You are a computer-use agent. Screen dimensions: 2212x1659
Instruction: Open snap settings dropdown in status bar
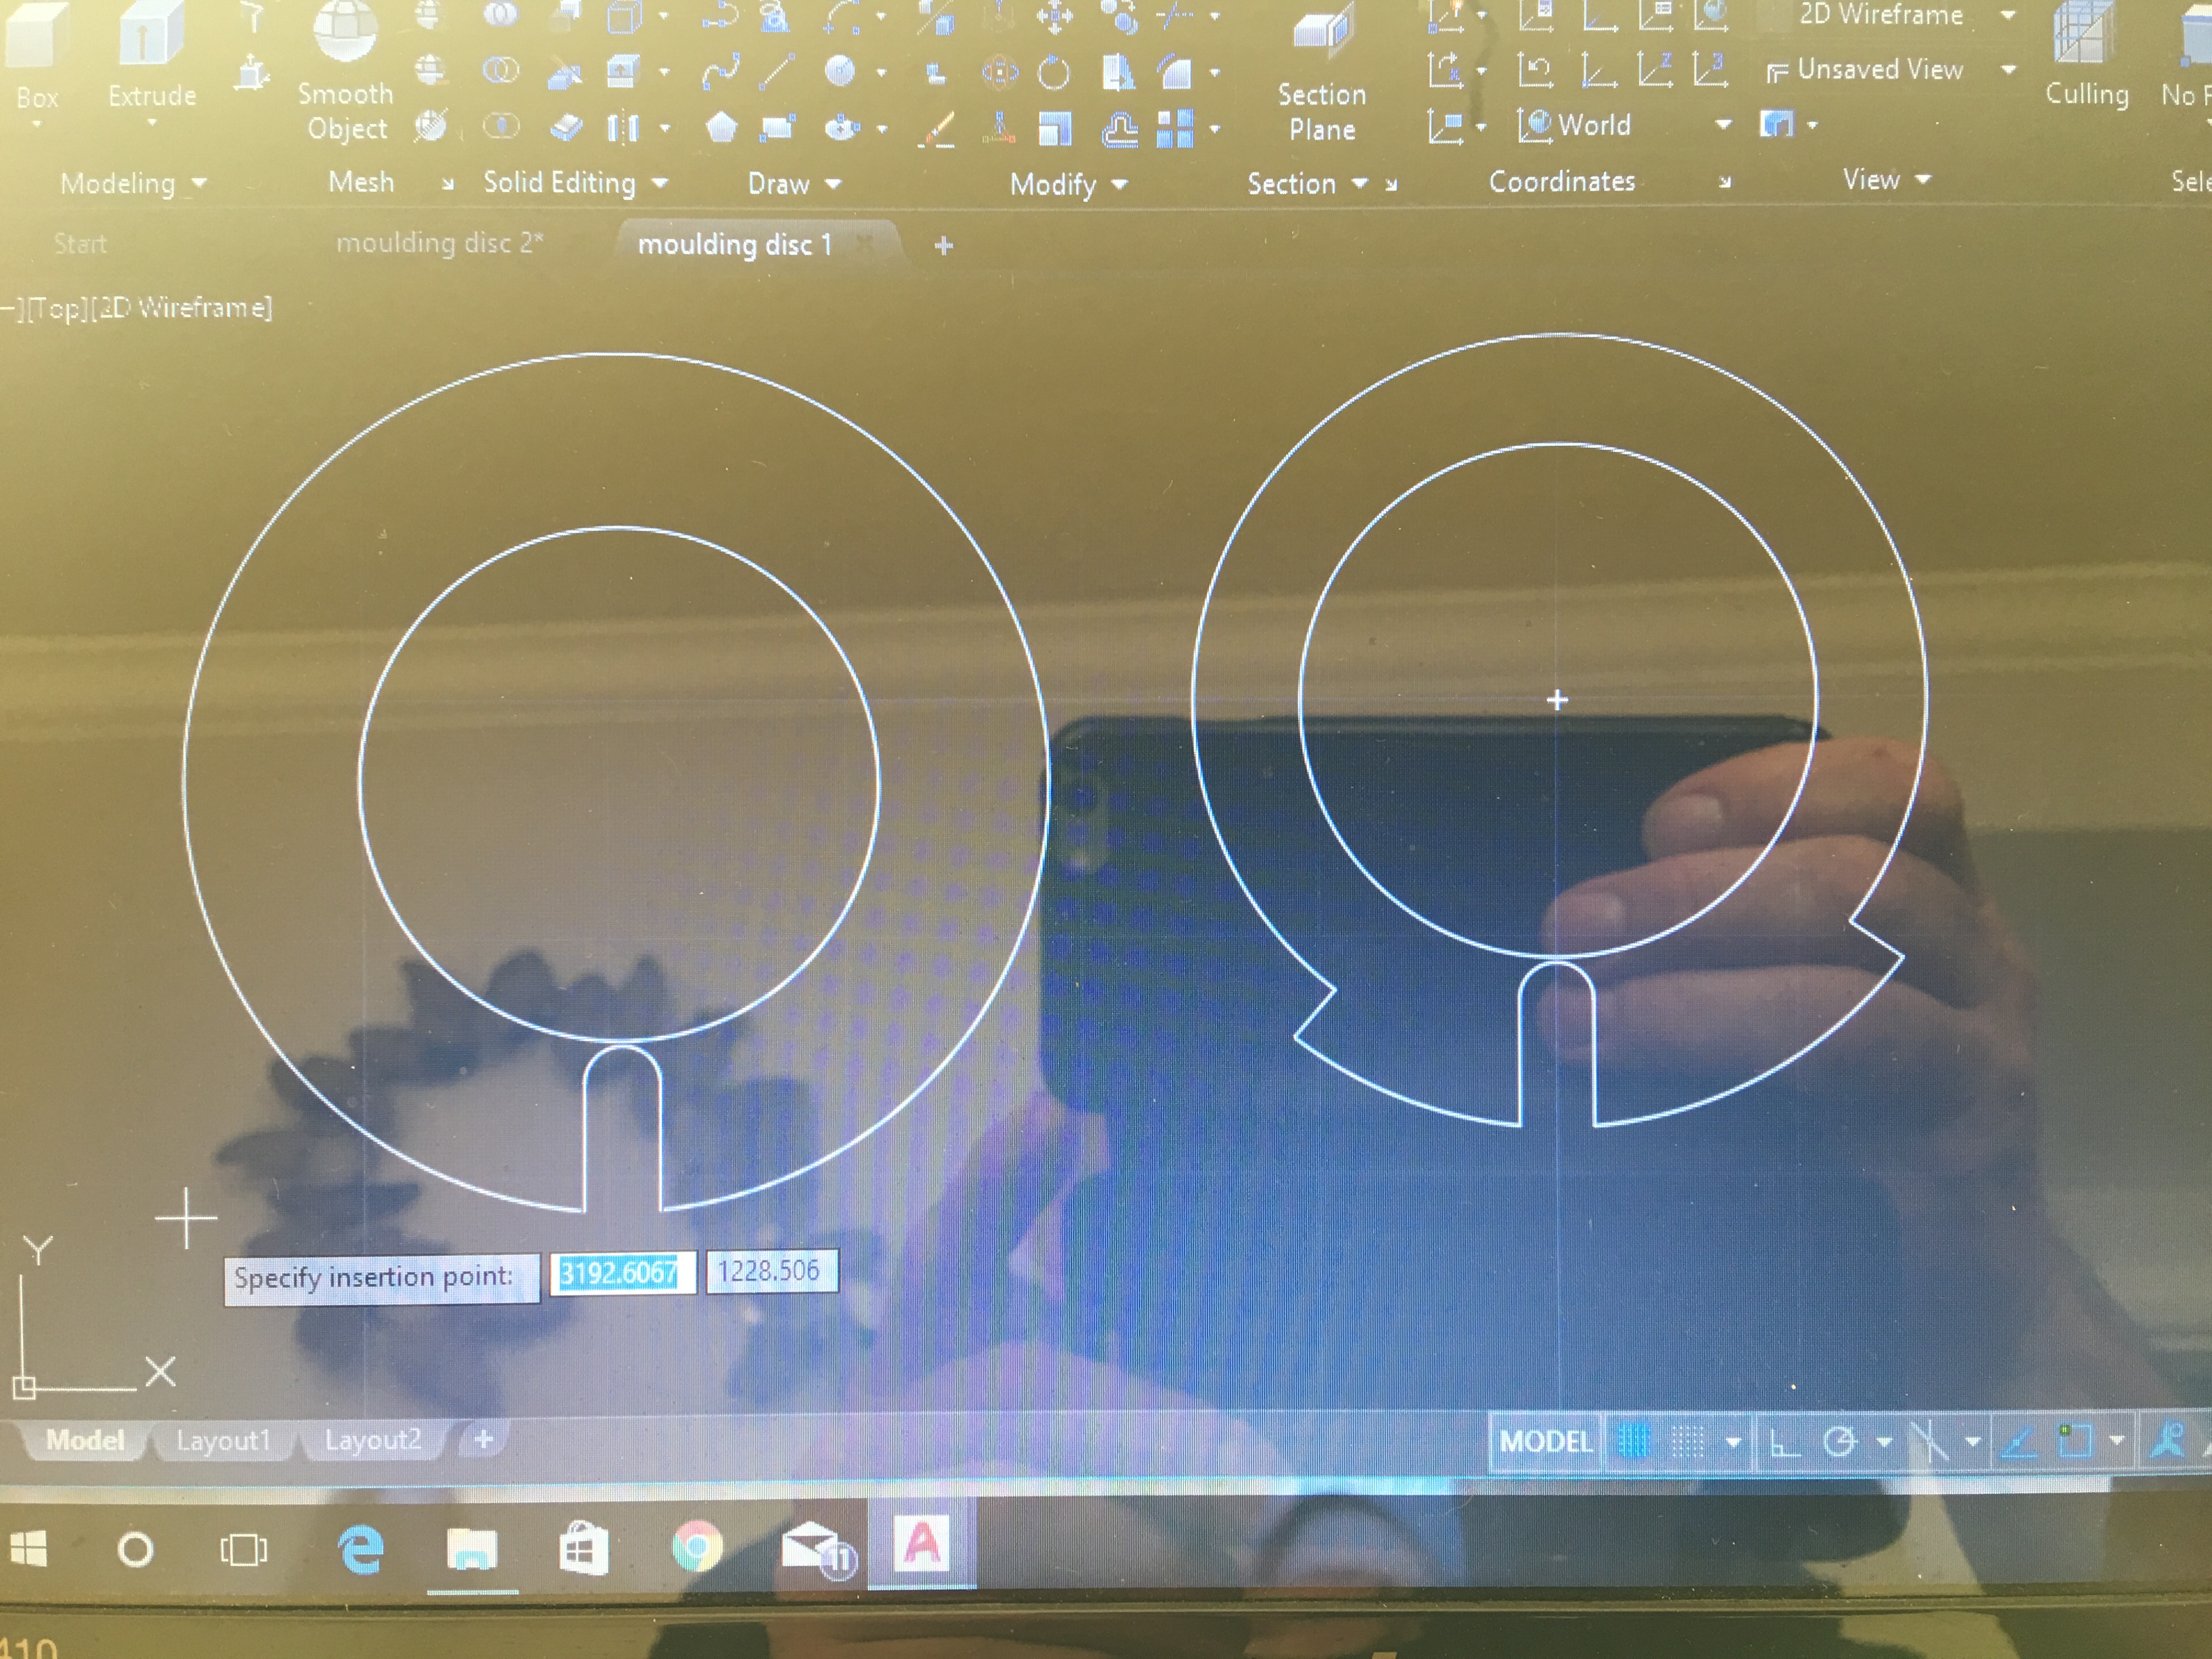[x=1733, y=1442]
